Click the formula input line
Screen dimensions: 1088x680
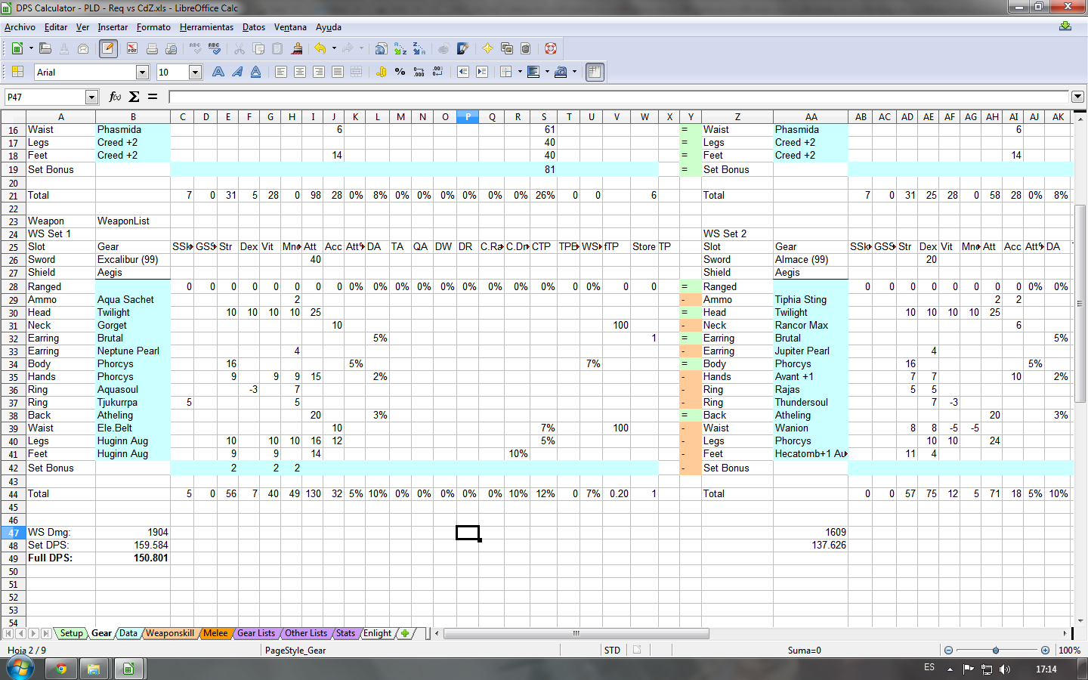point(619,97)
